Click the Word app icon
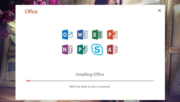Viewport: 180px width, 102px height. tap(82, 35)
